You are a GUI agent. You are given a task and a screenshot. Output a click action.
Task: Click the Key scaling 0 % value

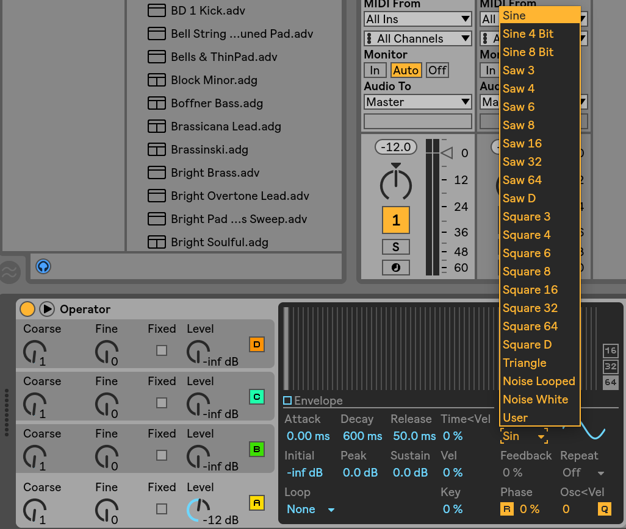coord(452,509)
